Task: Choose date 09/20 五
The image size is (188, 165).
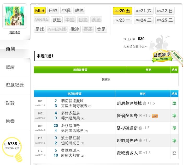Action: [122, 11]
